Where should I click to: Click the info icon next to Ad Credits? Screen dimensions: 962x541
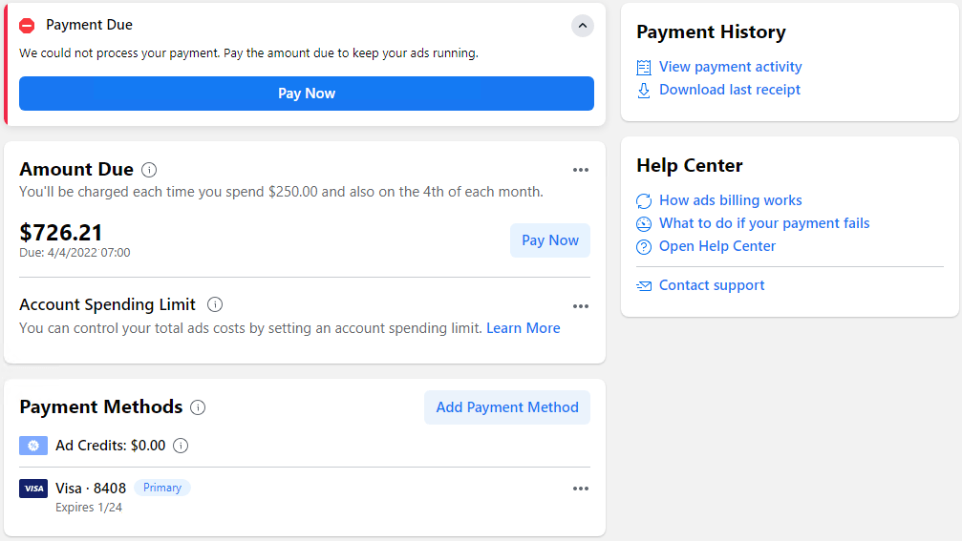(x=181, y=446)
